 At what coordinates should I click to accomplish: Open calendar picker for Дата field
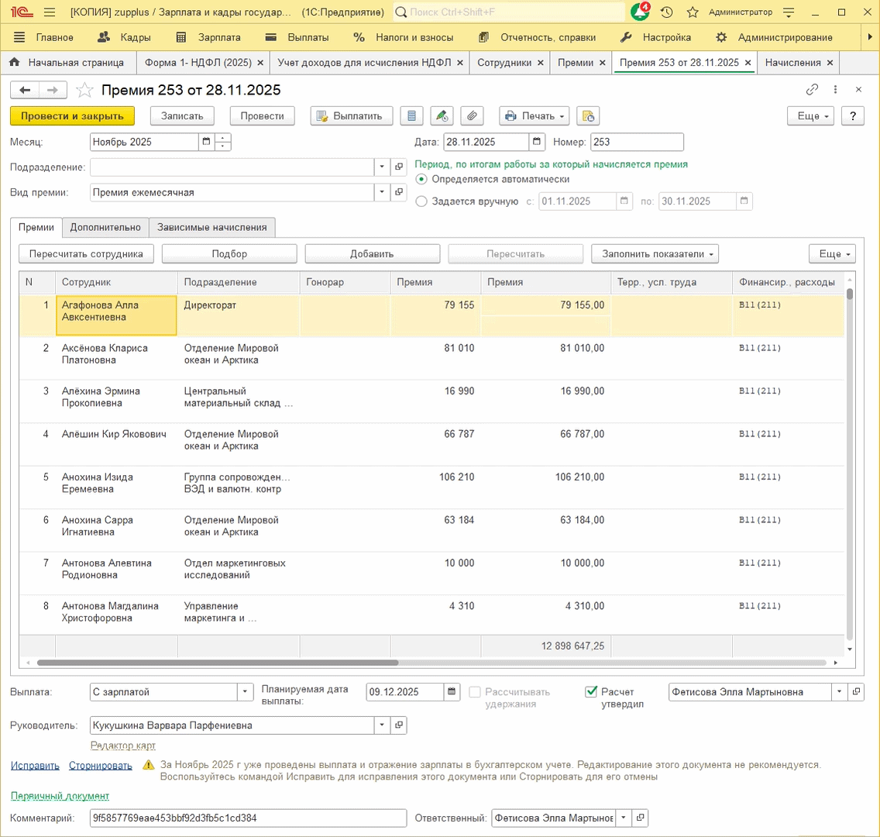(537, 142)
